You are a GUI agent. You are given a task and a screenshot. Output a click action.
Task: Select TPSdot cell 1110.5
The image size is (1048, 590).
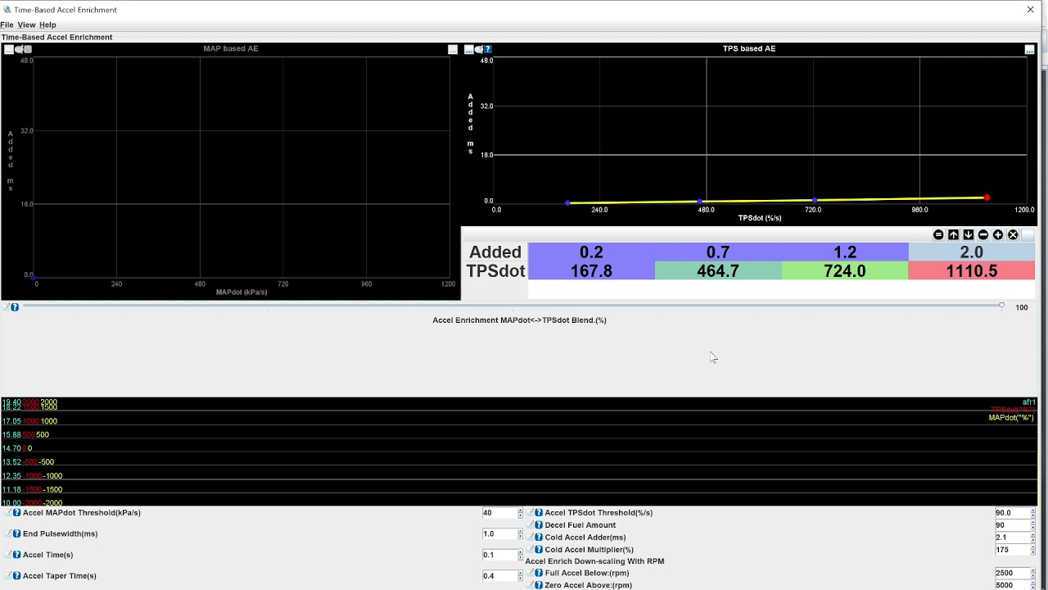click(x=972, y=270)
